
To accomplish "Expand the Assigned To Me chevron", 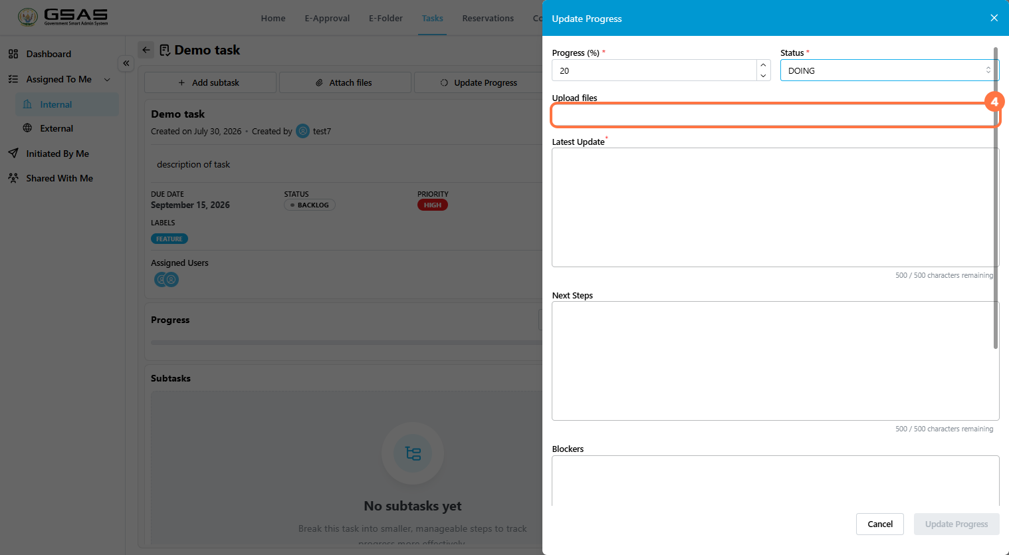I will click(107, 80).
